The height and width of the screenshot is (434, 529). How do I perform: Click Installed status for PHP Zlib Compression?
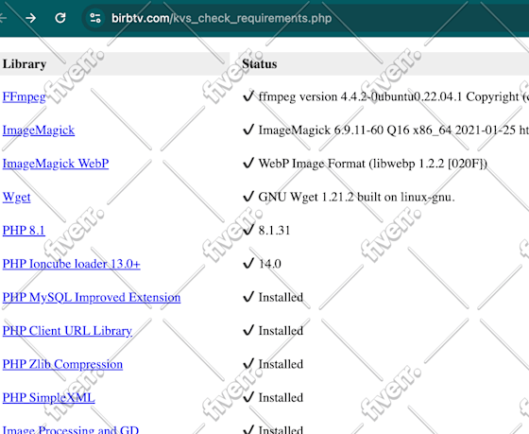tap(281, 364)
